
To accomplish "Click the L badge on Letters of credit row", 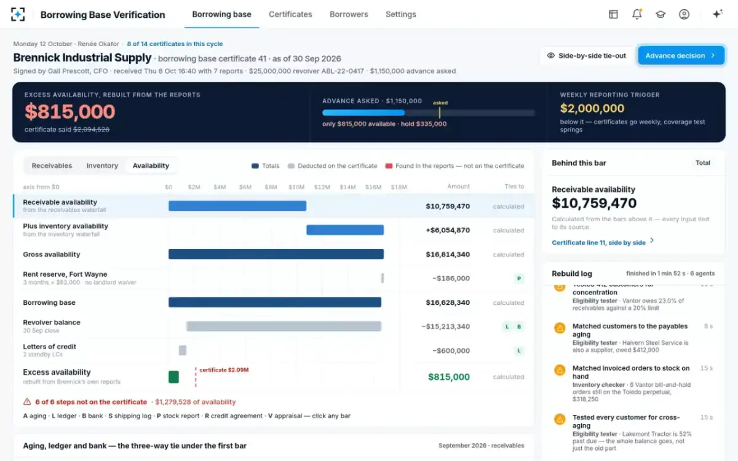I will tap(519, 350).
